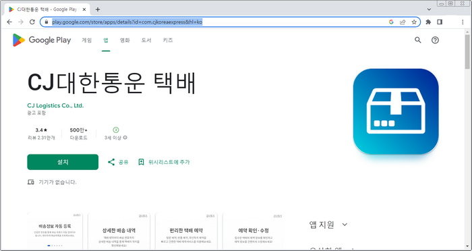Open CJ Logistics Co., Ltd. developer link

coord(55,106)
